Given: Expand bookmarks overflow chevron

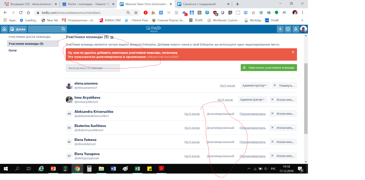Looking at the screenshot, I should [302, 20].
